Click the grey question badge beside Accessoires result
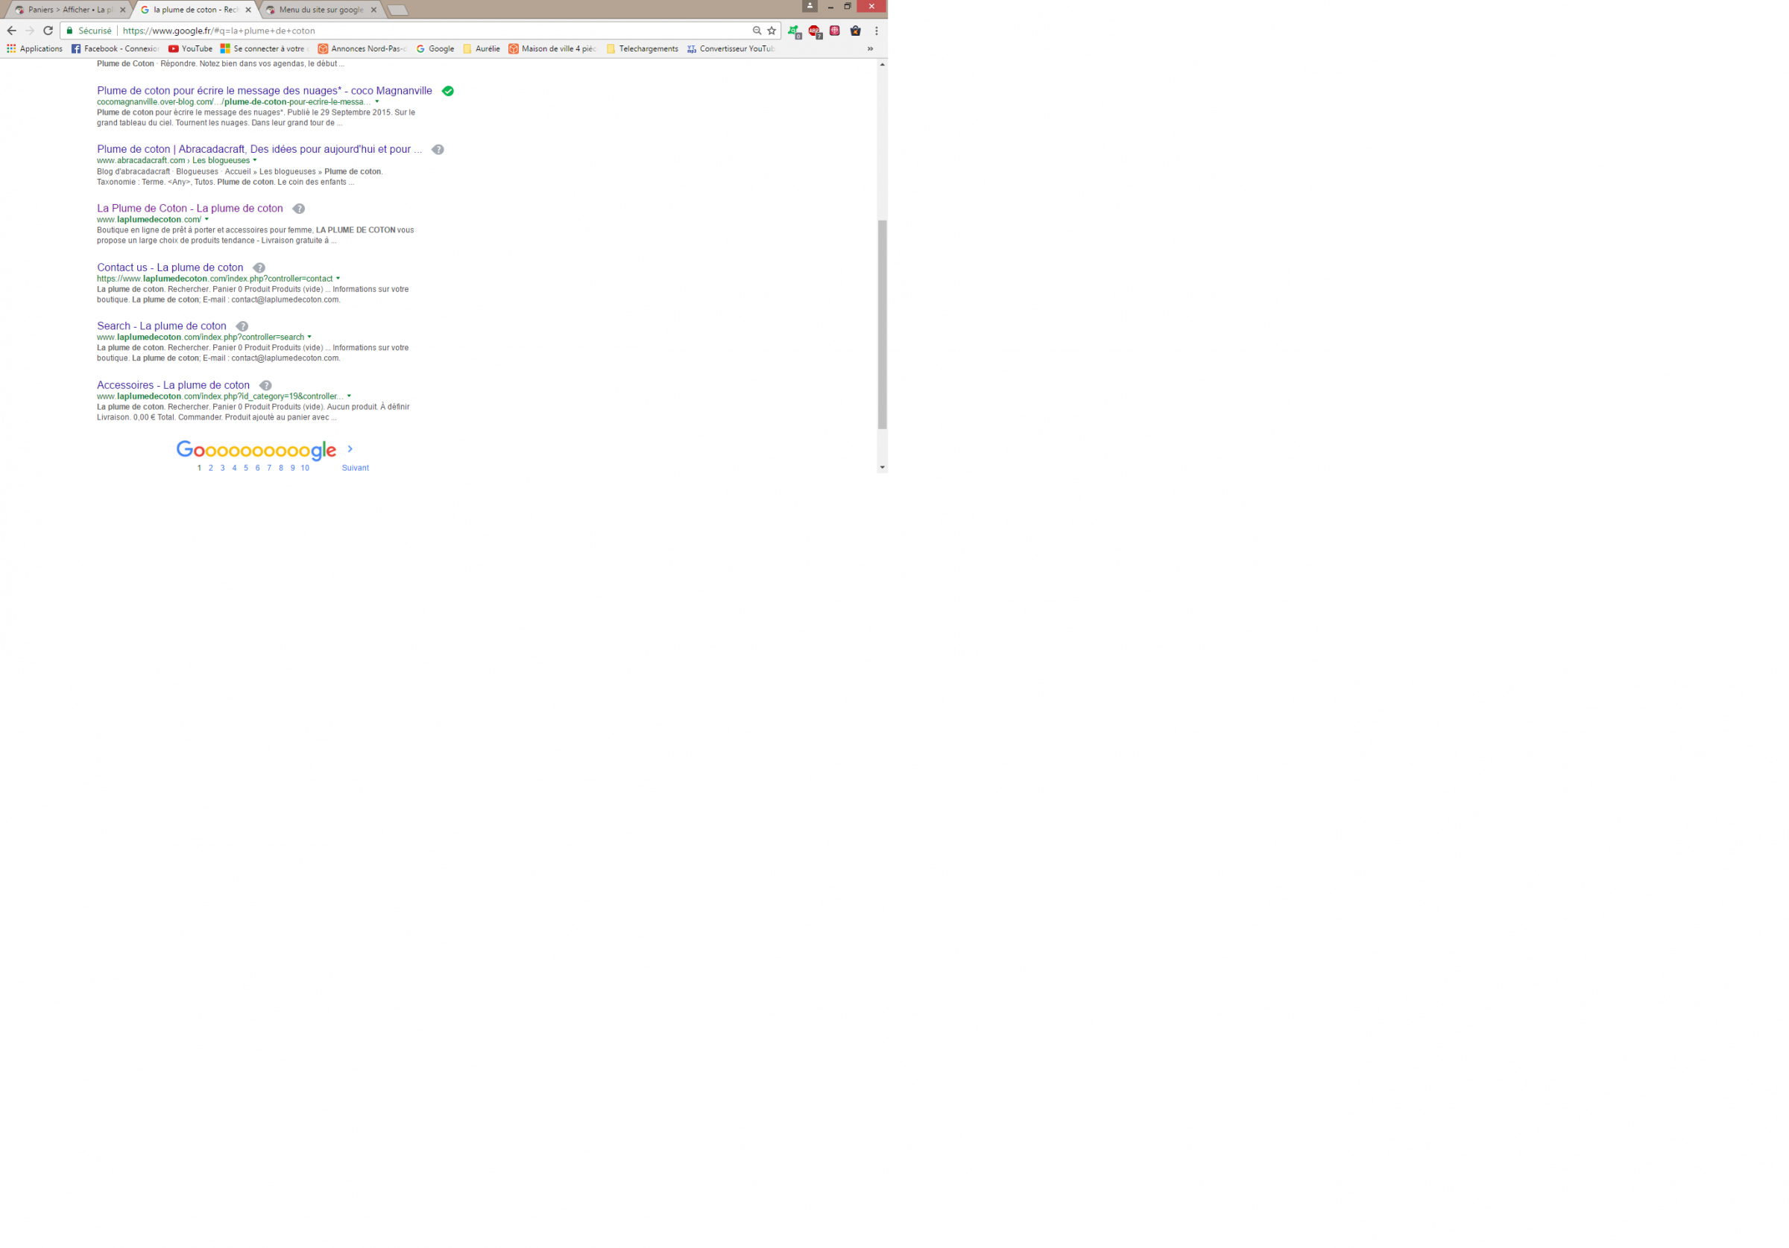This screenshot has height=1248, width=1789. click(x=265, y=387)
